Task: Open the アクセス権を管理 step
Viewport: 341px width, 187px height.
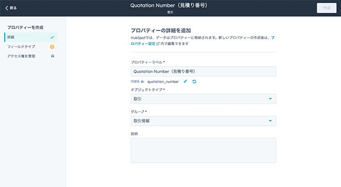Action: click(x=30, y=56)
